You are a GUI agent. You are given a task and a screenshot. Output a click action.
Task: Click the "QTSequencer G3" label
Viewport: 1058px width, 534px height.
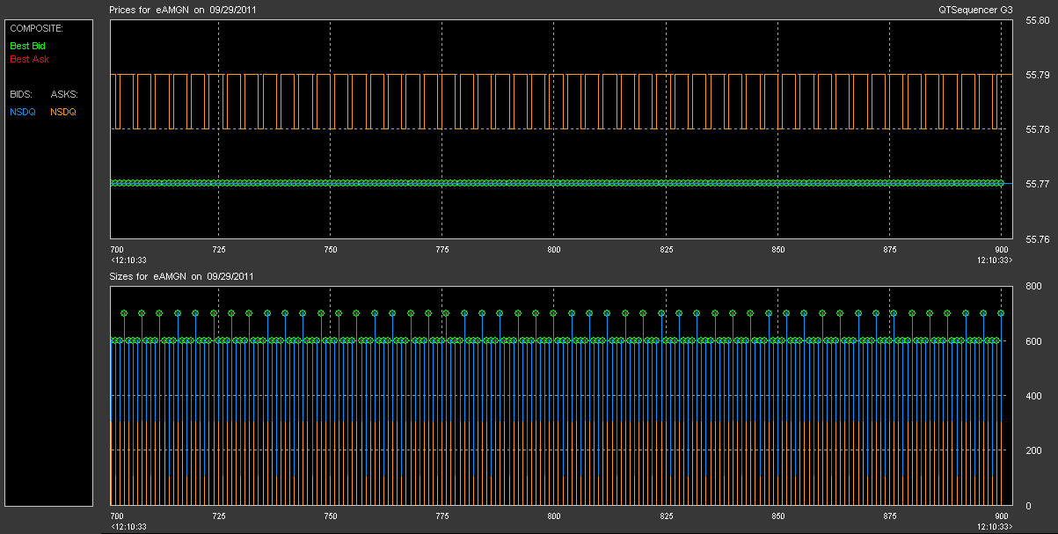tap(975, 10)
